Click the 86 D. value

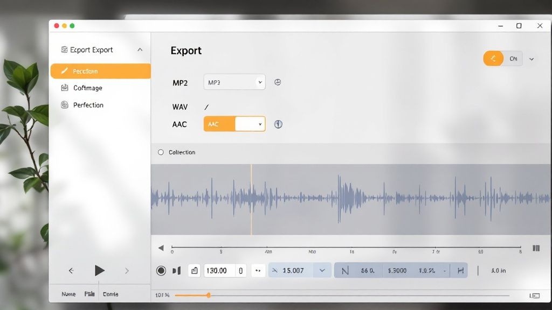pyautogui.click(x=368, y=271)
